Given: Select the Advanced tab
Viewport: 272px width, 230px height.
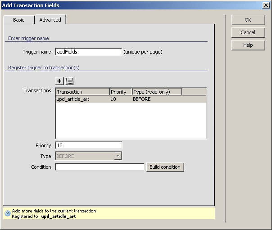Looking at the screenshot, I should (x=50, y=20).
